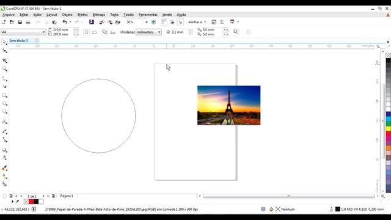391x220 pixels.
Task: Select the Drop Shadow tool
Action: click(x=4, y=150)
